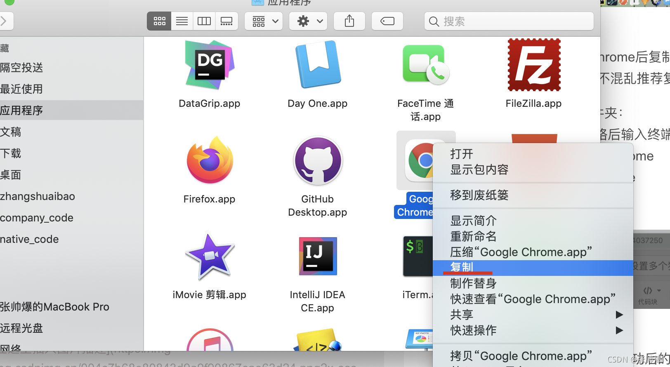
Task: Choose 重新命名 from the context menu
Action: tap(533, 236)
